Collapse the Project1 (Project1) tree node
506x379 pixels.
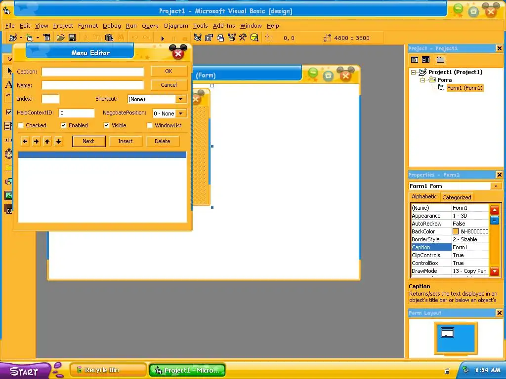point(414,72)
